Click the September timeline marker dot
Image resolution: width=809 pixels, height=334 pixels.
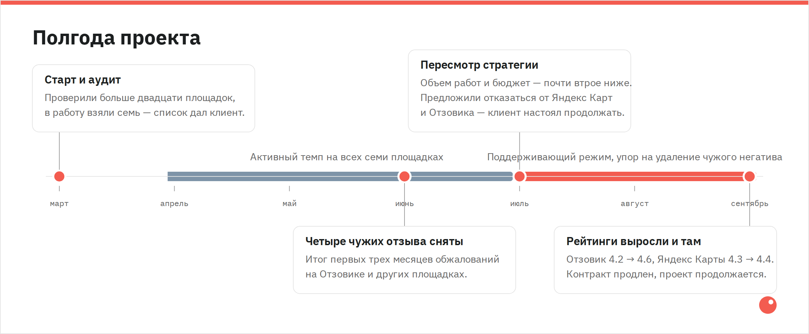point(750,176)
